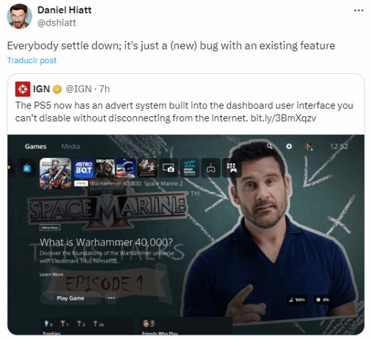Open the ellipsis options beside Play Game

pos(111,298)
